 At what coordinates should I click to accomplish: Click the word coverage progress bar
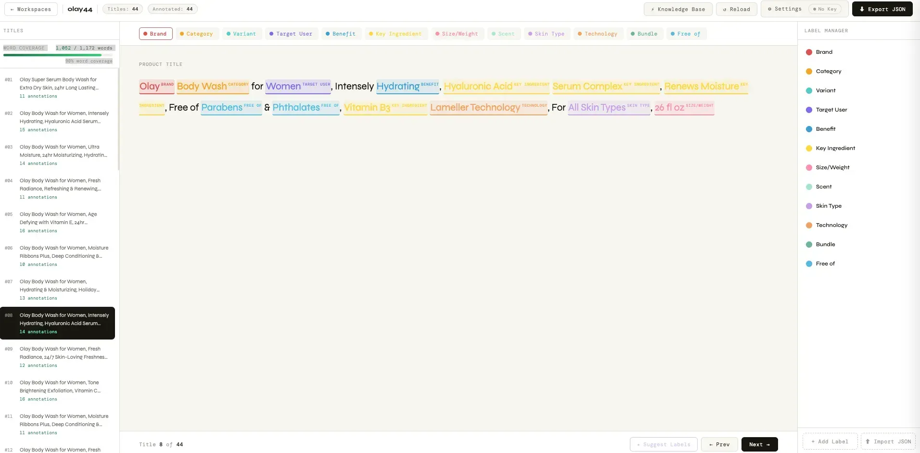tap(58, 55)
